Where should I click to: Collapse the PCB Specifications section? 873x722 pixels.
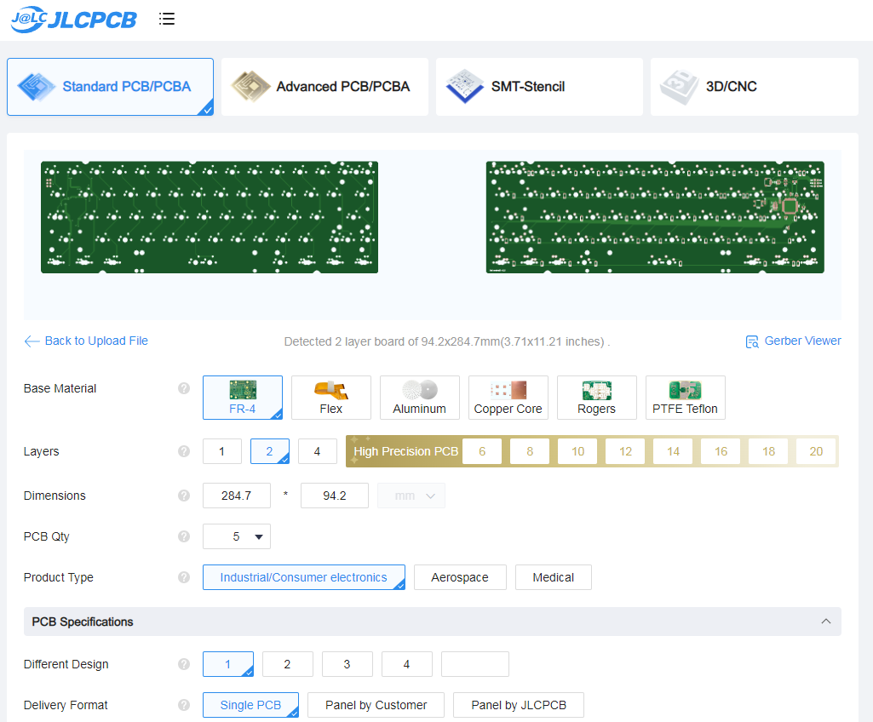[x=826, y=622]
